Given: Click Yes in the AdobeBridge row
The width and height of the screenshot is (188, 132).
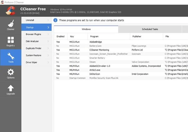Looking at the screenshot, I should [58, 42].
